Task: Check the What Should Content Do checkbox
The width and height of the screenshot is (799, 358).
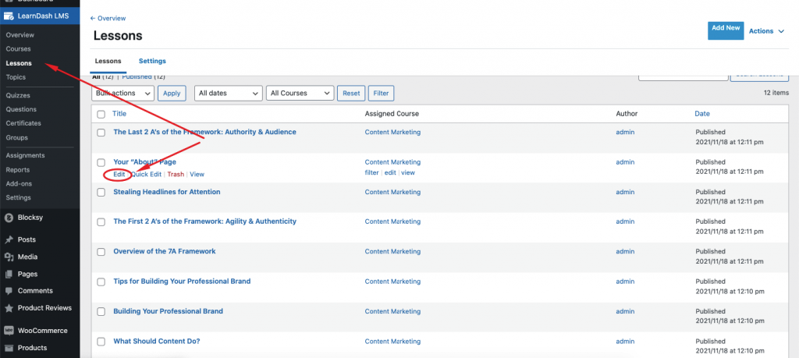Action: 101,342
